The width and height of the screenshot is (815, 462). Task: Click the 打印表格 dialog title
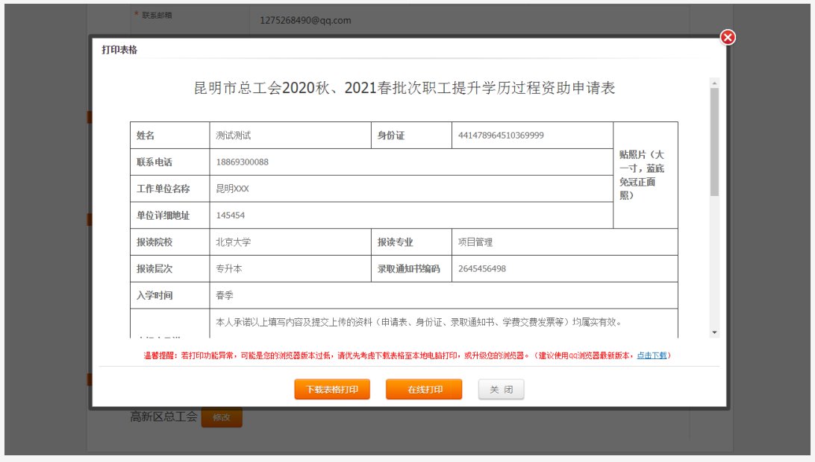119,50
